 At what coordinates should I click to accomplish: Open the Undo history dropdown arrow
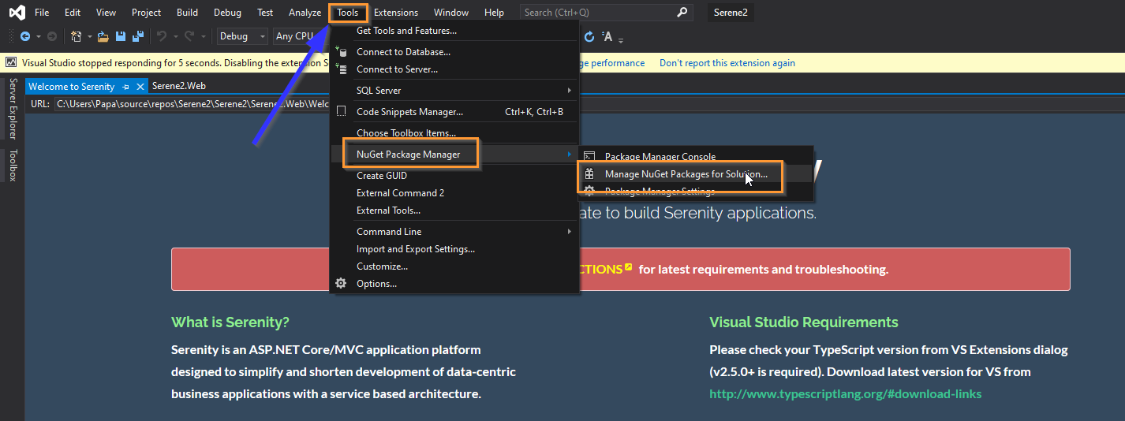point(175,36)
